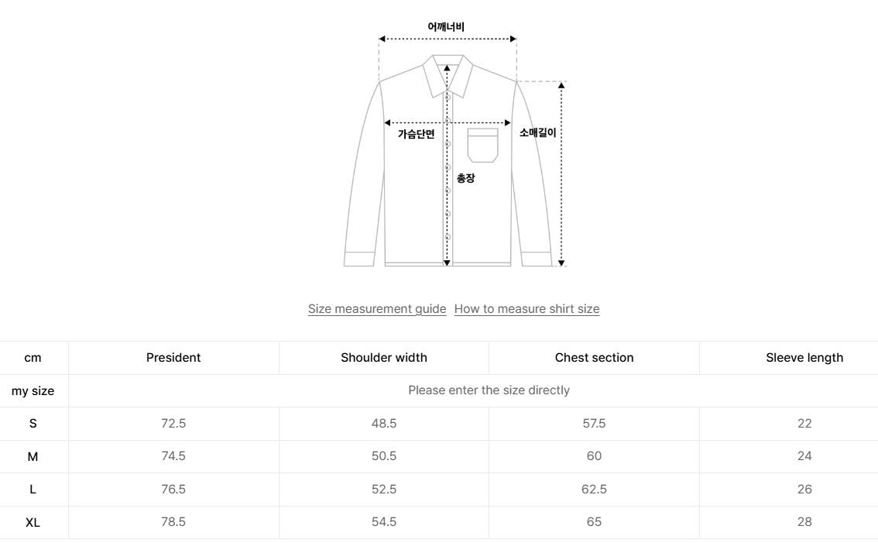This screenshot has width=878, height=543.
Task: Click the 어깨너비 shoulder label in diagram
Action: point(446,28)
